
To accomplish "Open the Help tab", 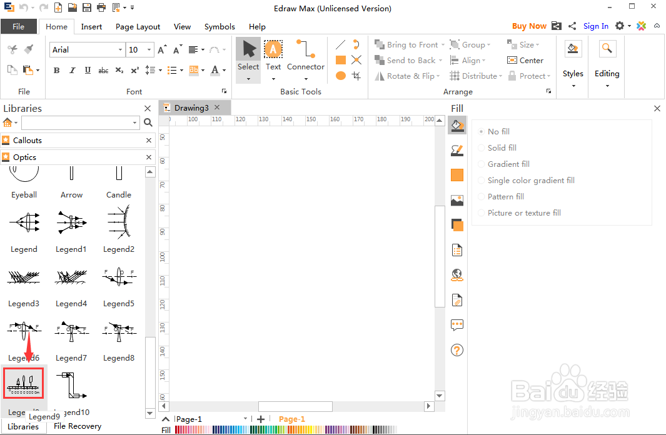I will coord(257,27).
